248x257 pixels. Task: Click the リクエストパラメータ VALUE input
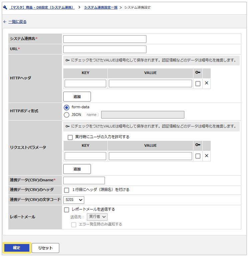[x=150, y=156]
